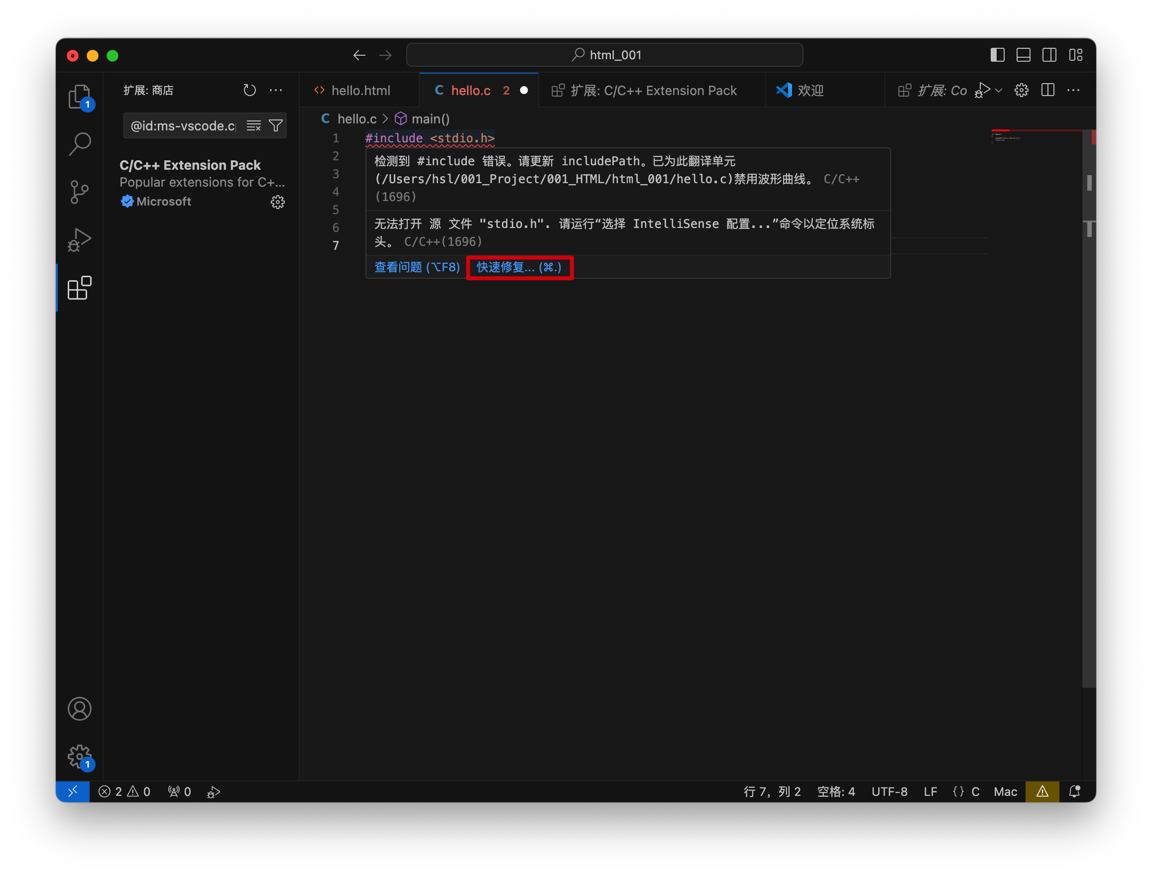1152x876 pixels.
Task: Open the customize layout menu
Action: pyautogui.click(x=1075, y=55)
